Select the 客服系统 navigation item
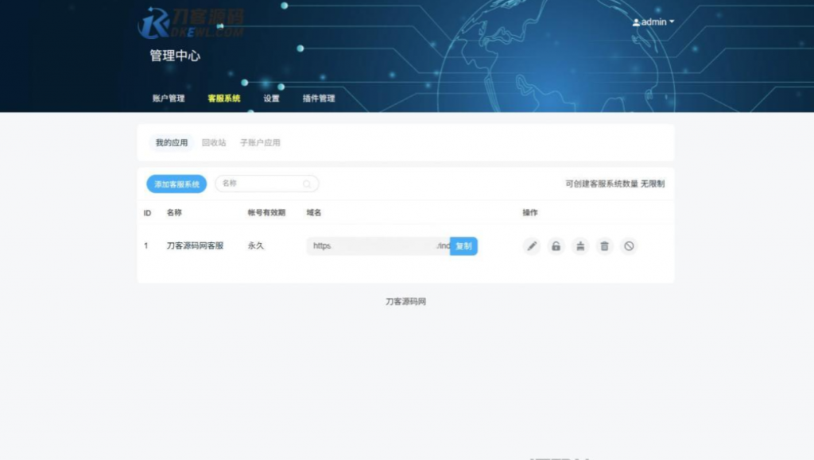This screenshot has height=460, width=814. tap(223, 99)
